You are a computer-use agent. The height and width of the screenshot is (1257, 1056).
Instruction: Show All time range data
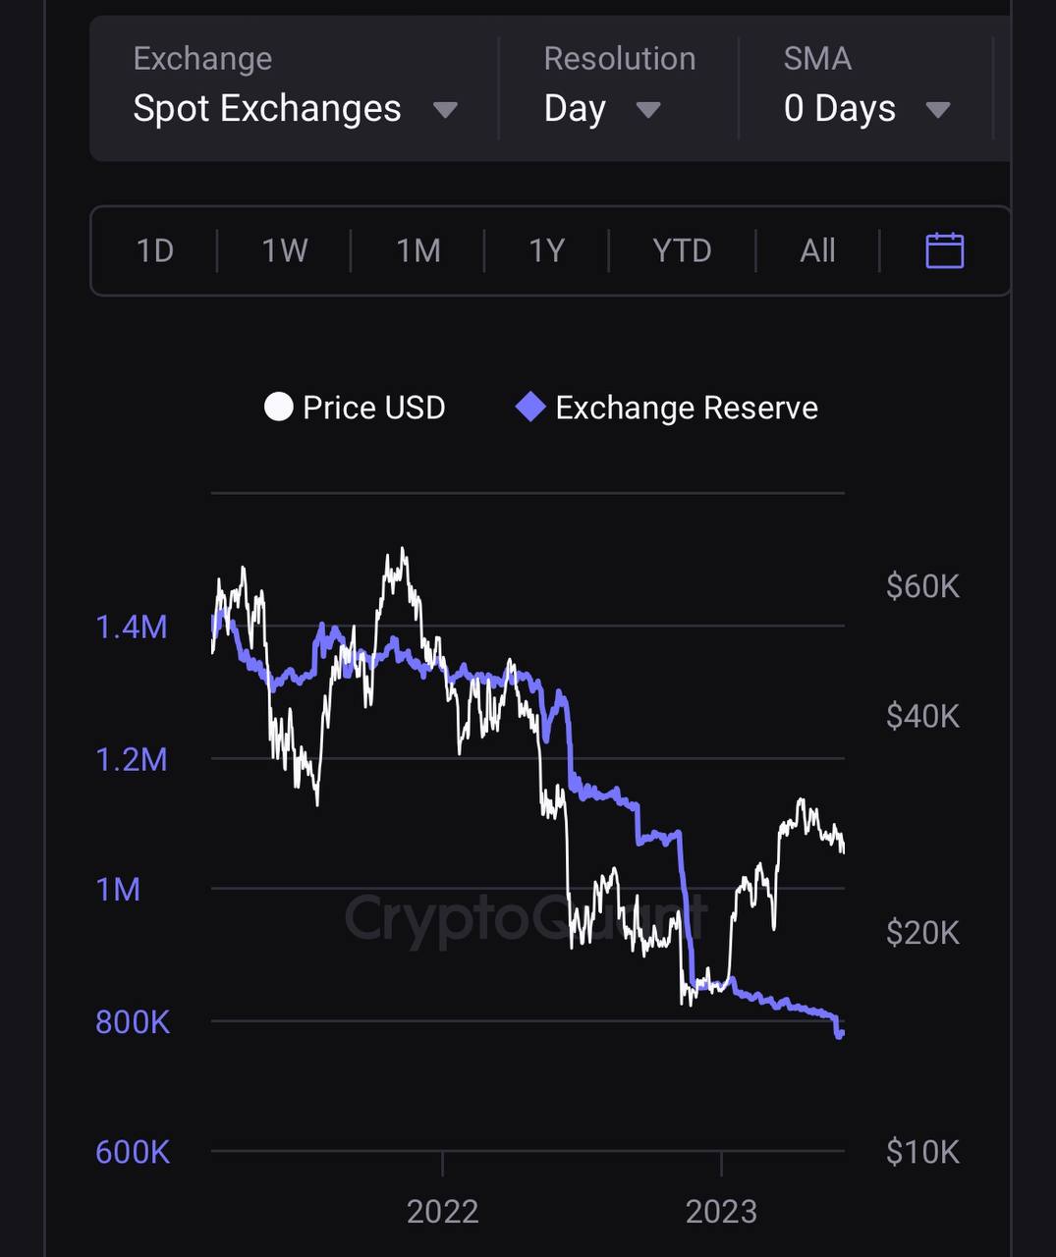pos(817,250)
